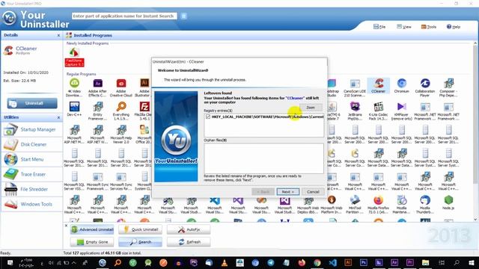Choose Advanced Uninstall in bottom toolbar
The width and height of the screenshot is (479, 269).
click(x=92, y=229)
